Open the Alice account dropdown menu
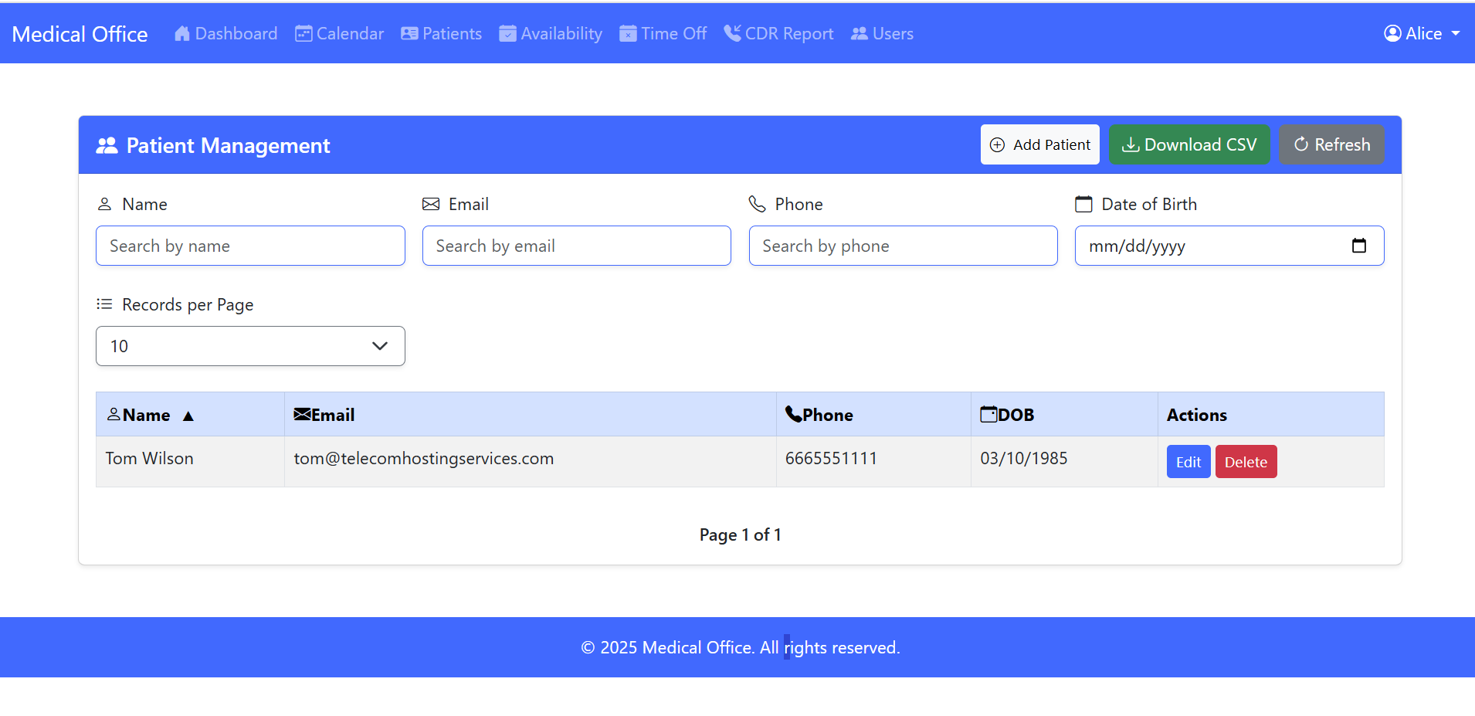The width and height of the screenshot is (1475, 716). 1421,33
